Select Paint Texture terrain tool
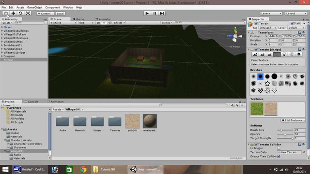This screenshot has width=310, height=174. tap(277, 55)
